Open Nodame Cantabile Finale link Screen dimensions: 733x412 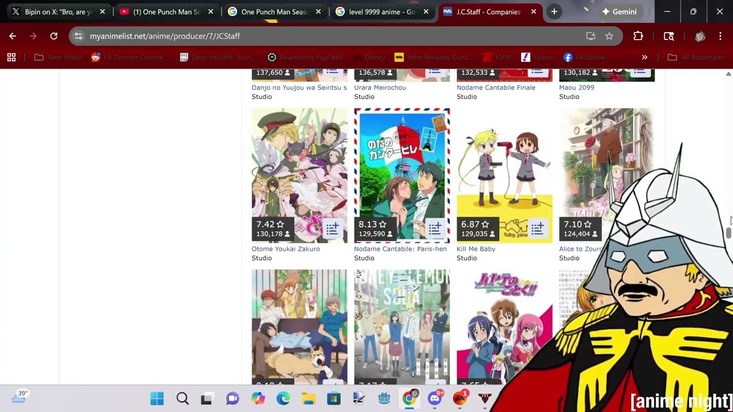(496, 88)
